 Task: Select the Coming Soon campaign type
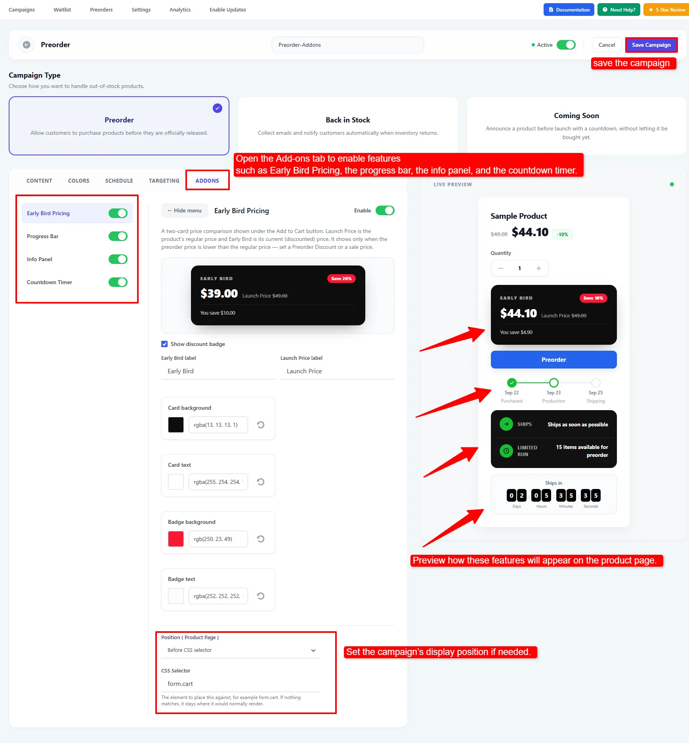(x=576, y=126)
